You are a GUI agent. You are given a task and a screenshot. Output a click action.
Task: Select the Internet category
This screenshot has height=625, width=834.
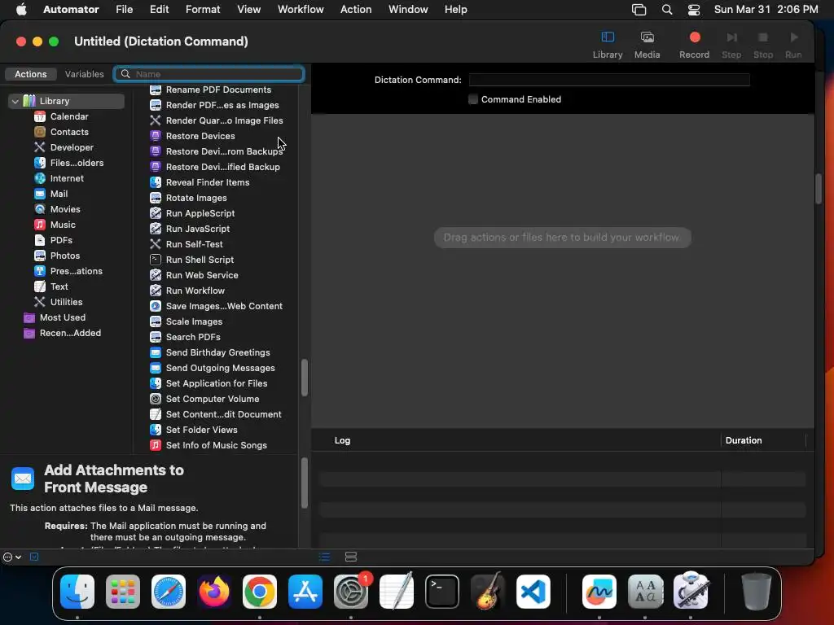tap(67, 178)
